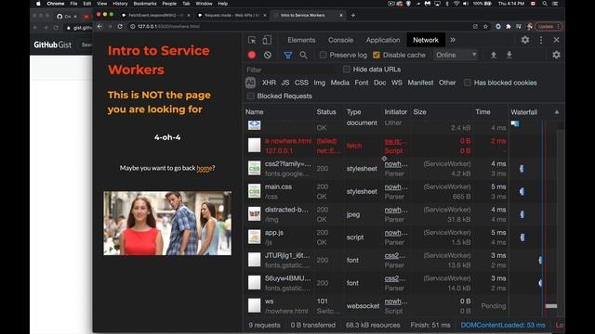Click the distracted-b image thumbnail icon
595x334 pixels.
pyautogui.click(x=254, y=214)
